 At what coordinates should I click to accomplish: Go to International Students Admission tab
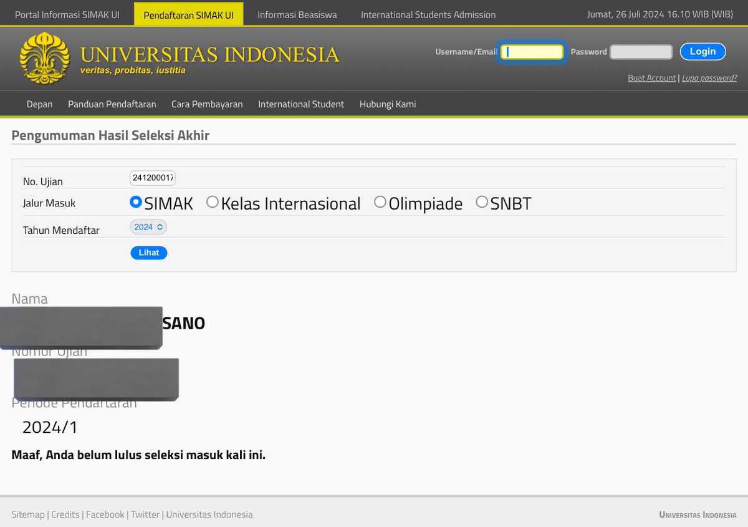click(428, 14)
